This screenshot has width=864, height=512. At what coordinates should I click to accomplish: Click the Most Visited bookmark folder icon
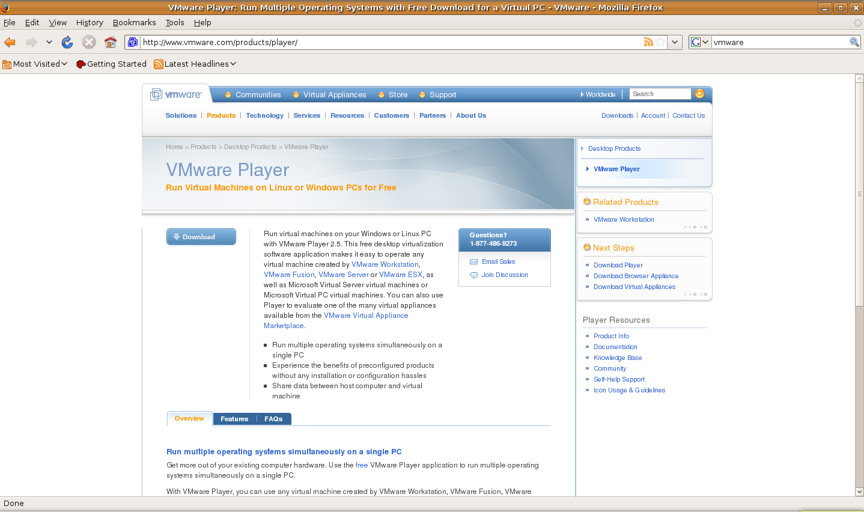click(7, 64)
